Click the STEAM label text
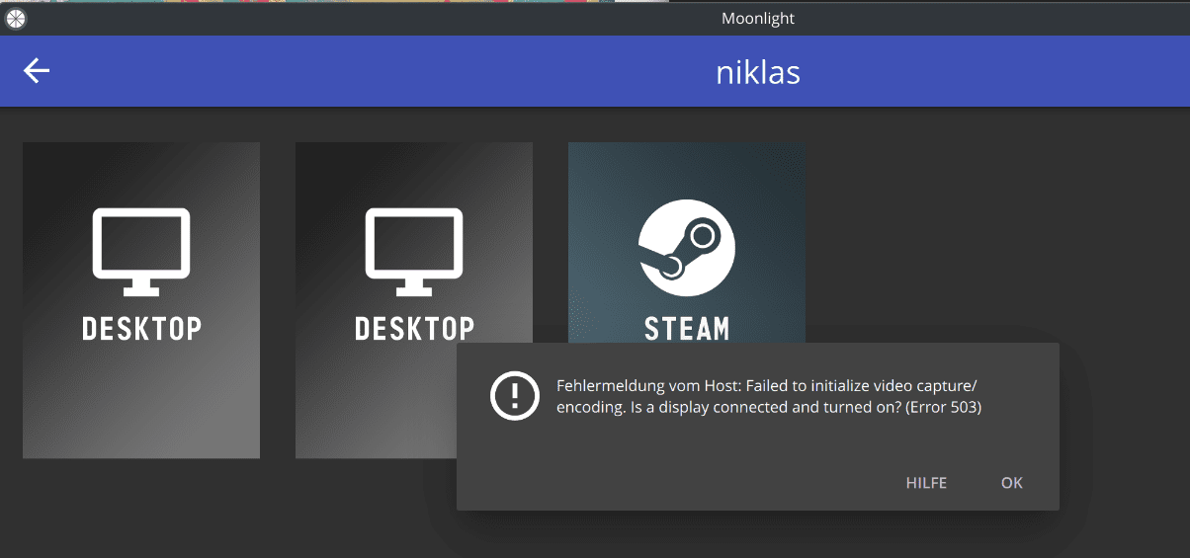 pyautogui.click(x=687, y=328)
